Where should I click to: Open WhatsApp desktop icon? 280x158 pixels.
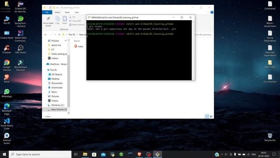pos(7,93)
